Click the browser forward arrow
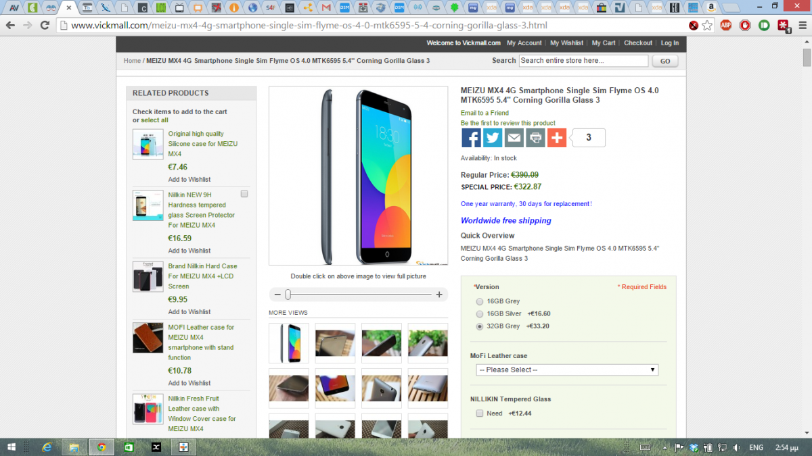The height and width of the screenshot is (456, 812). click(x=27, y=25)
